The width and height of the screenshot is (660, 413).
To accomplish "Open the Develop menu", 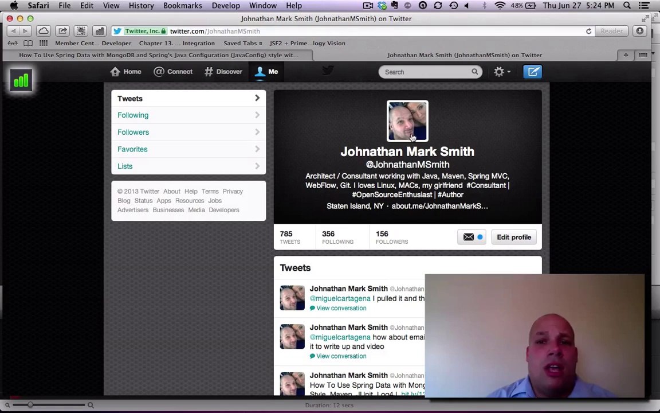I will pyautogui.click(x=226, y=6).
